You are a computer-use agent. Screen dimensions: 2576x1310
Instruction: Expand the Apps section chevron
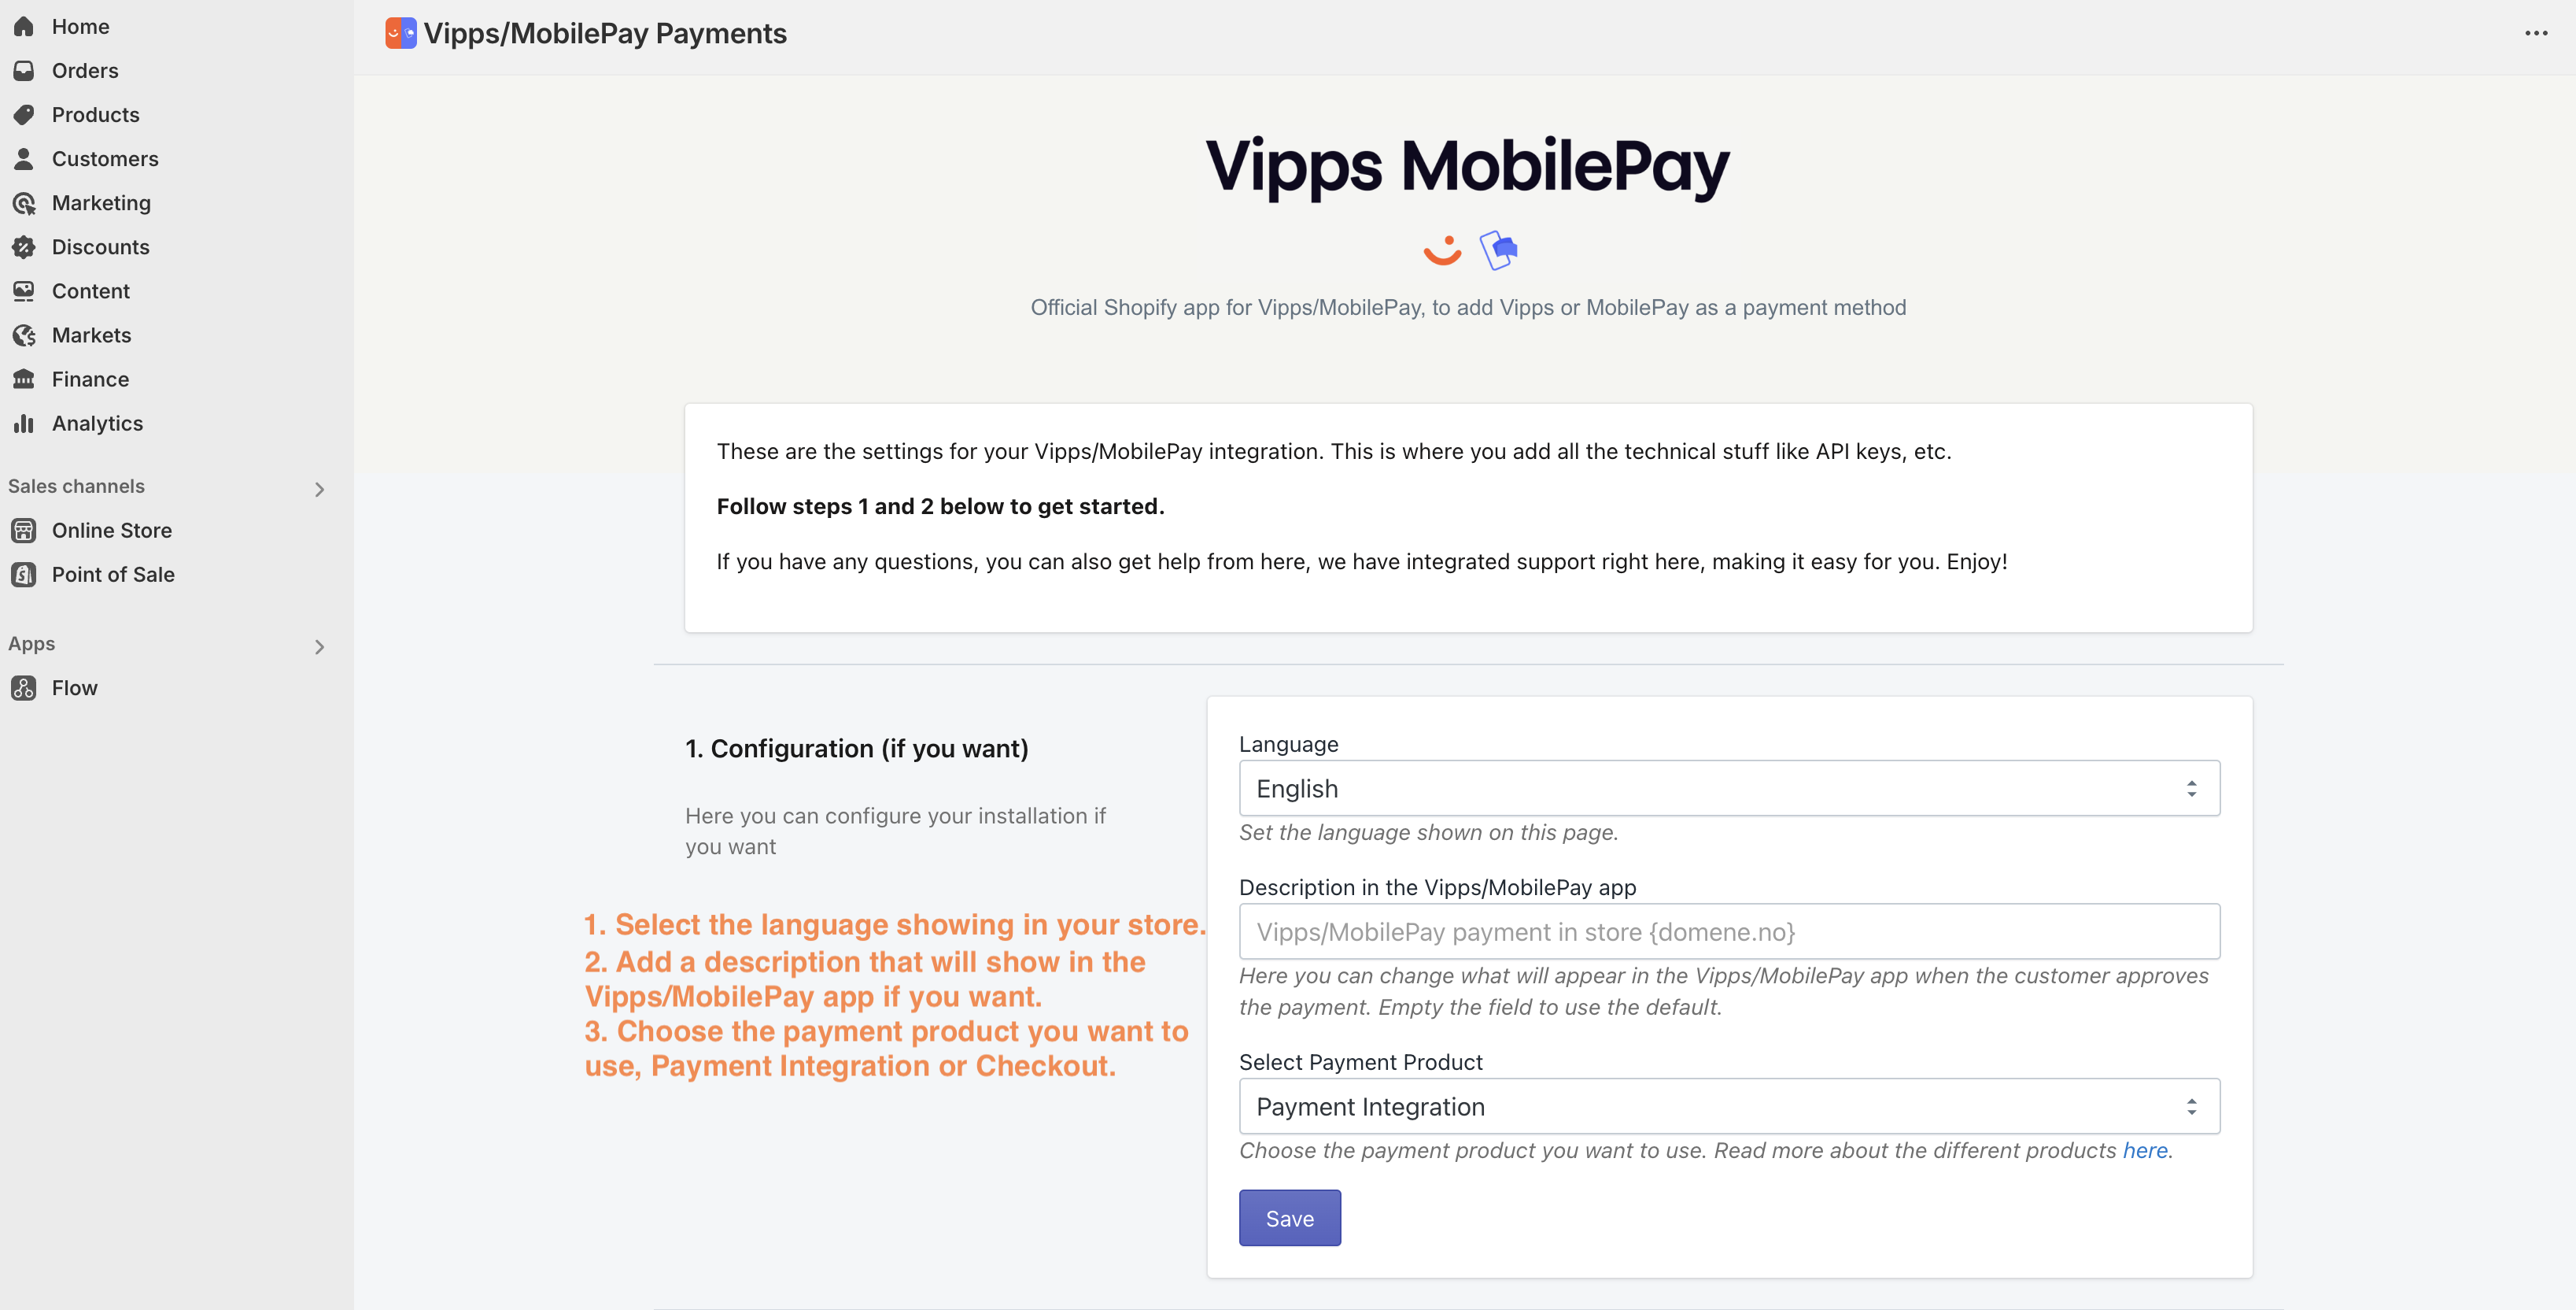[x=319, y=646]
